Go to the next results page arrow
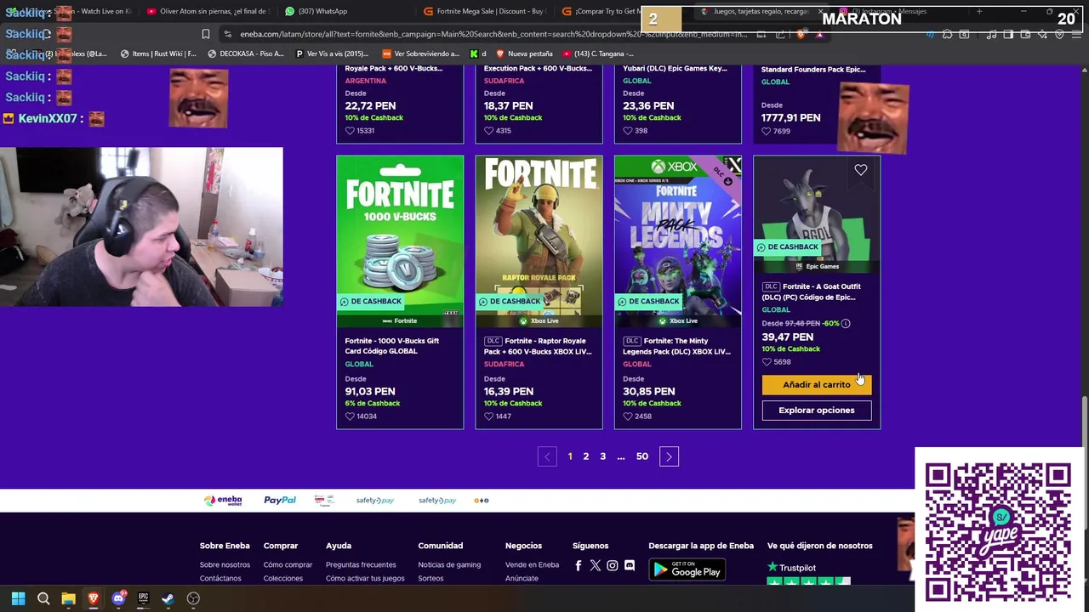This screenshot has width=1089, height=612. [669, 457]
